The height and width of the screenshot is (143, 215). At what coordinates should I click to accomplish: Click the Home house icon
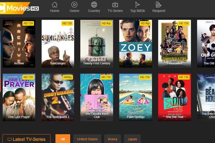pyautogui.click(x=55, y=5)
